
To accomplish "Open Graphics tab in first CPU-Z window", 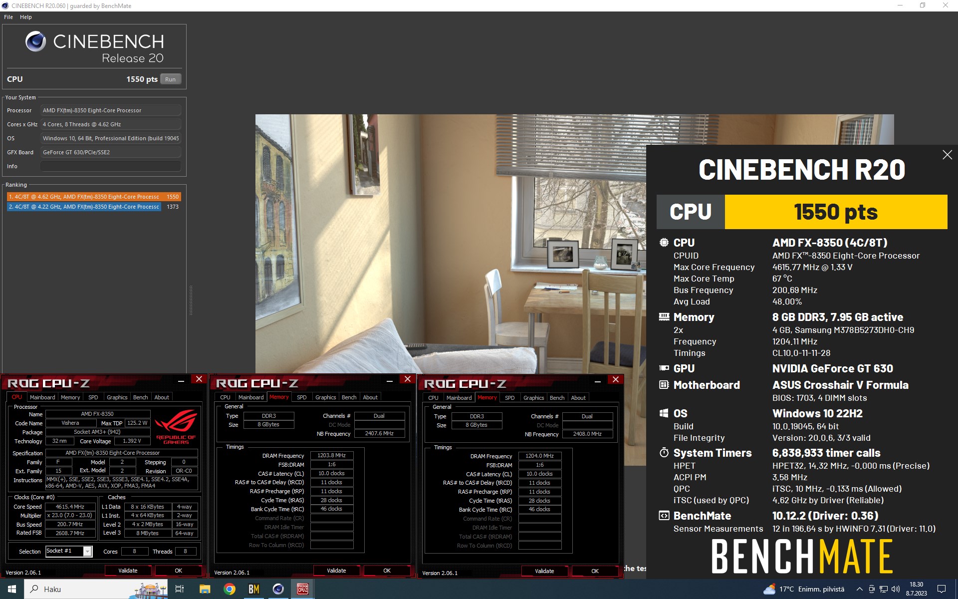I will pos(117,397).
